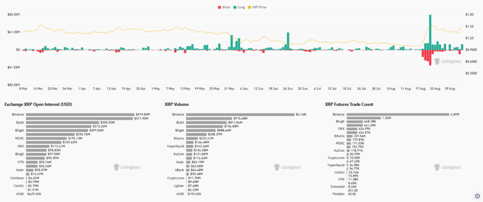483x202 pixels.
Task: Click the 29 Aug date on the axis
Action: point(450,89)
